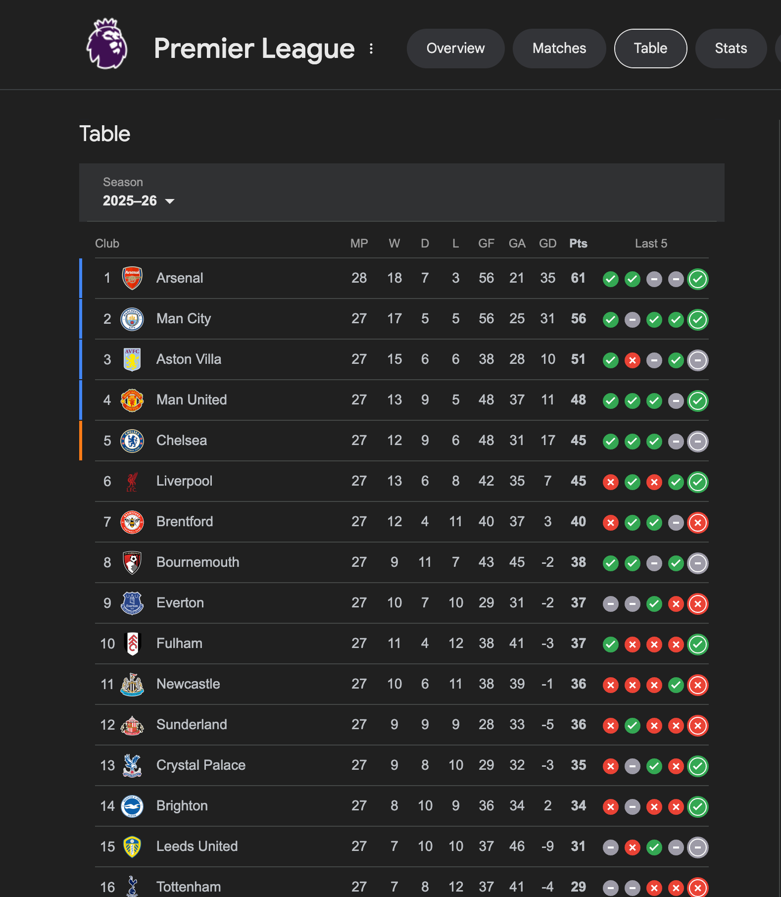The width and height of the screenshot is (781, 897).
Task: Click the Chelsea badge
Action: pyautogui.click(x=132, y=441)
